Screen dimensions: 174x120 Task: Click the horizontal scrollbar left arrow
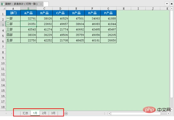[x=109, y=114]
